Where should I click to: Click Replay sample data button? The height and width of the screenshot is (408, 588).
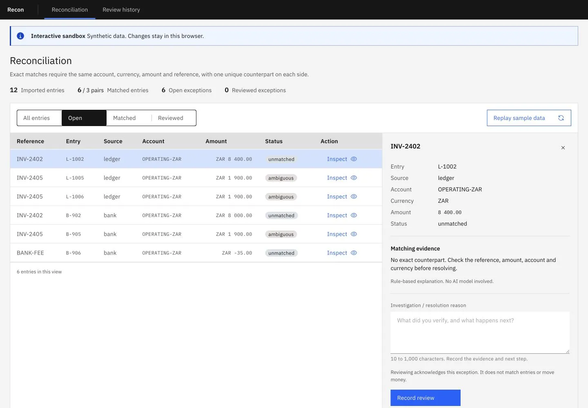[x=529, y=118]
